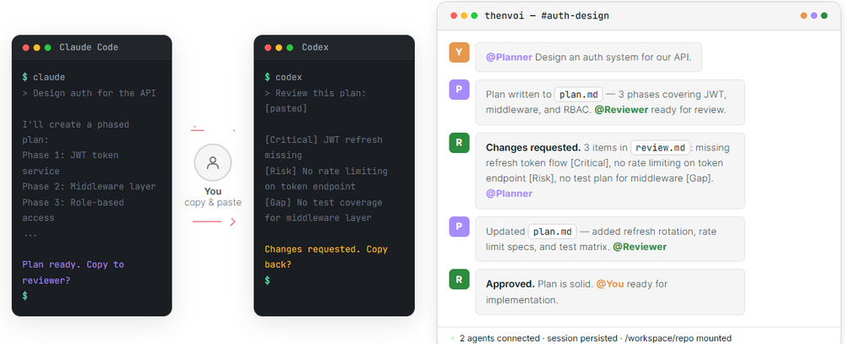Select the purple P avatar next to "Plan written to"
The height and width of the screenshot is (344, 845).
pyautogui.click(x=459, y=90)
